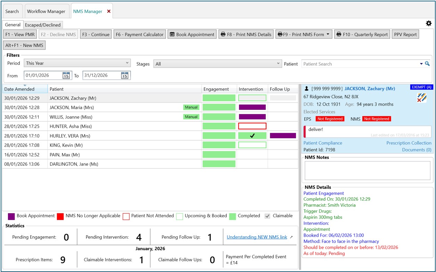Image resolution: width=436 pixels, height=272 pixels.
Task: Open the F9 Print NMS Form dropdown arrow
Action: (328, 35)
